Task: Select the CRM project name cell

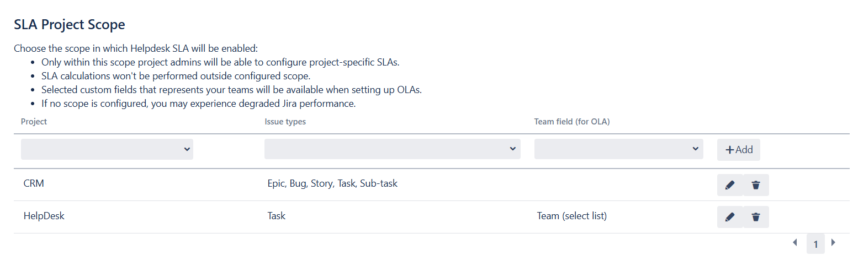Action: (x=34, y=183)
